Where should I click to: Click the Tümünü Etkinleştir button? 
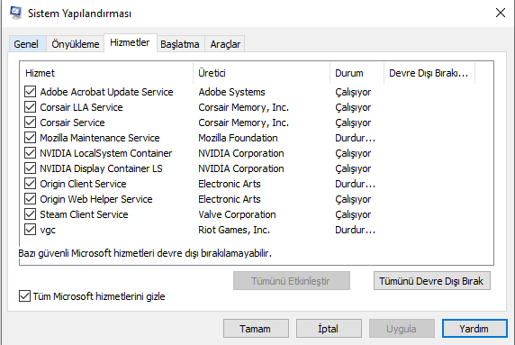pos(292,281)
